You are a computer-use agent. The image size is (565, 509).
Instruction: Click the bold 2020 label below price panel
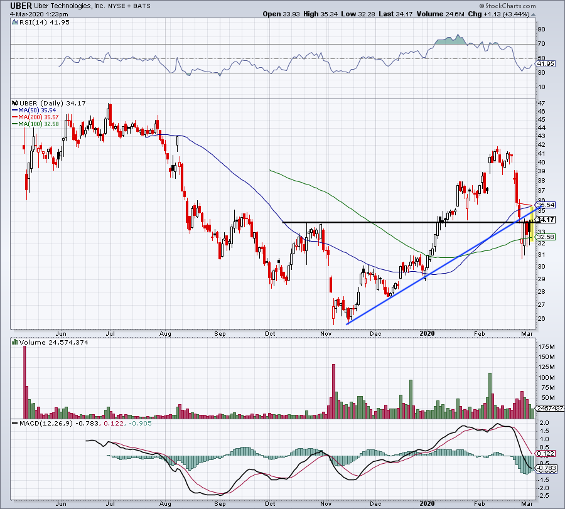pyautogui.click(x=428, y=333)
